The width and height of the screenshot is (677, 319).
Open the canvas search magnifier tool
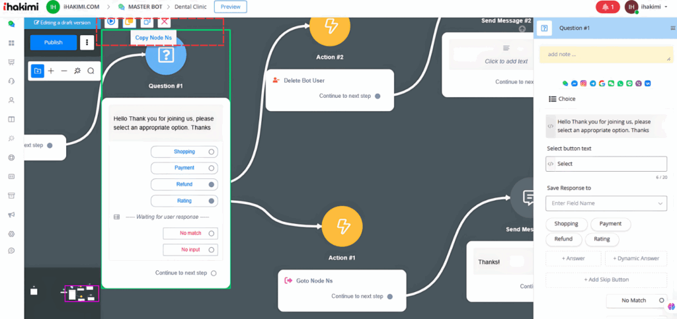(91, 71)
